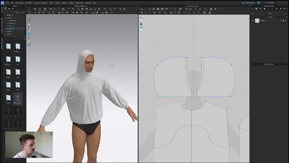
Task: Toggle the dark sphere render-style icon in 3D view
Action: 29,38
